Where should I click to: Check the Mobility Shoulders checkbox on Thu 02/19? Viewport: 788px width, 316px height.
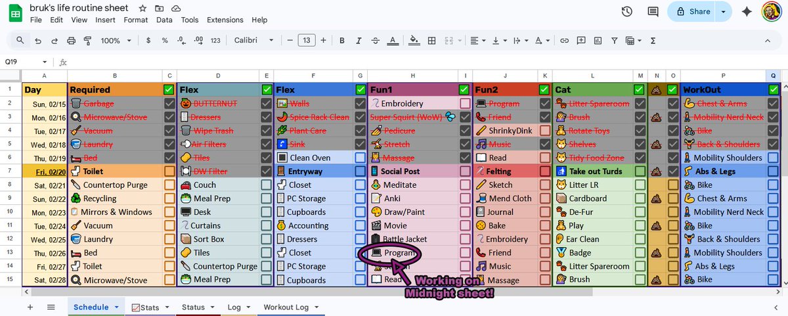[773, 158]
